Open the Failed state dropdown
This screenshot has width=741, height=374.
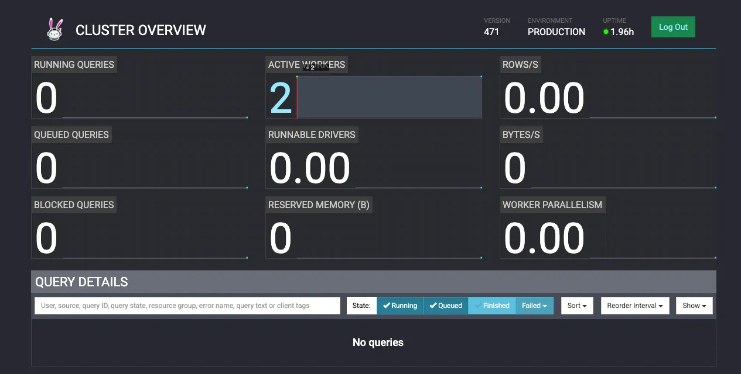pos(534,306)
